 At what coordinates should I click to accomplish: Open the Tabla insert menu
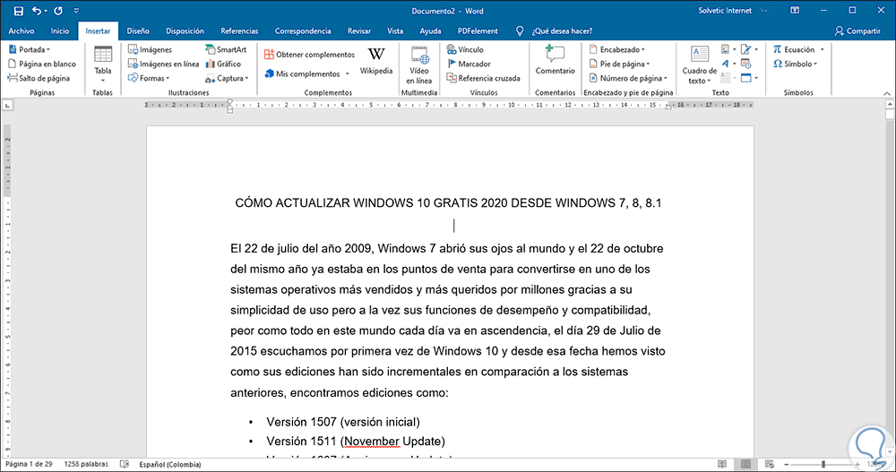[x=103, y=64]
